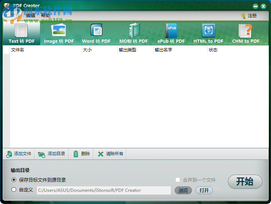Choose the CHM to PDF converter

[246, 33]
